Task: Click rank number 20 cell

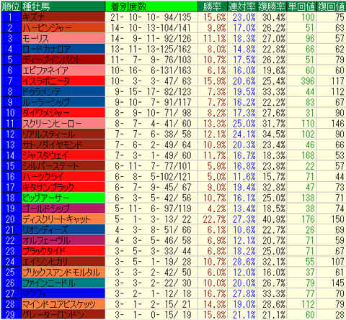Action: 11,219
